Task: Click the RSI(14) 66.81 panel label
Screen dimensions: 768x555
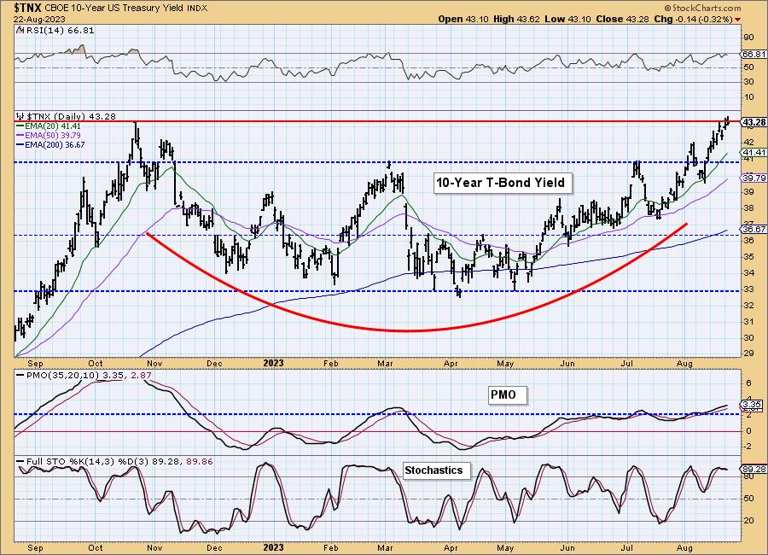Action: point(59,30)
